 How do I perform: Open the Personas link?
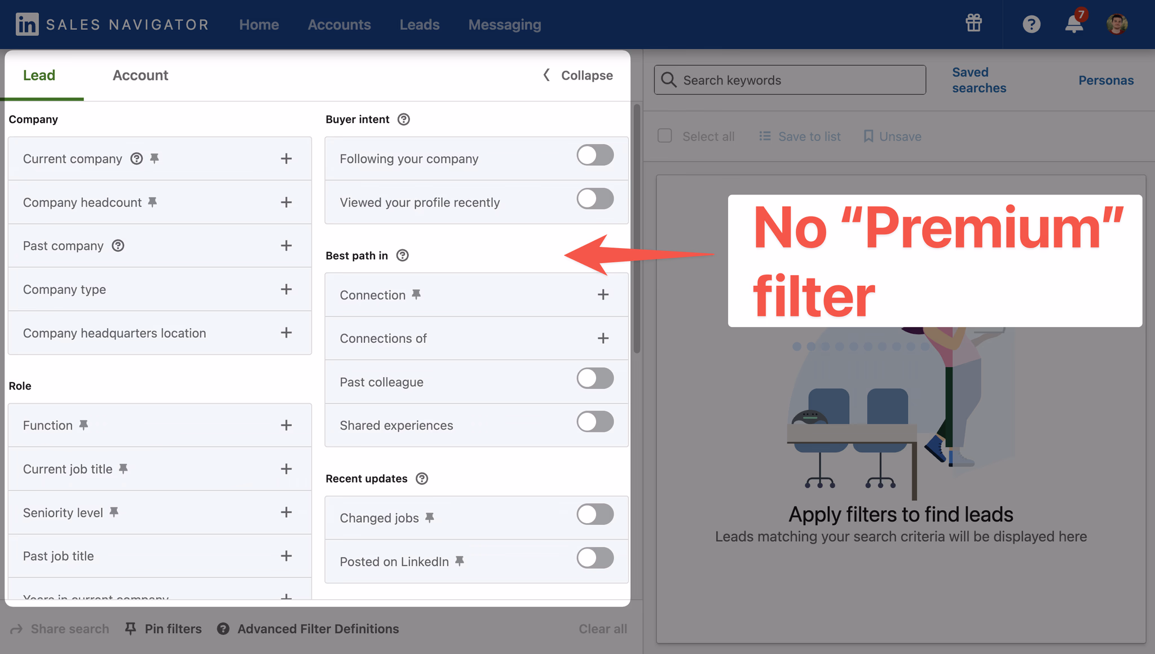(1106, 80)
